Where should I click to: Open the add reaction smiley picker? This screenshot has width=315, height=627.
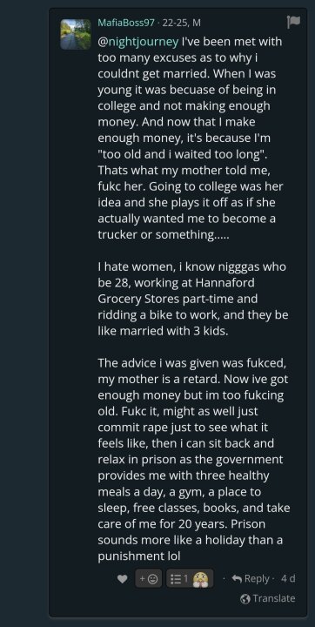[x=148, y=578]
